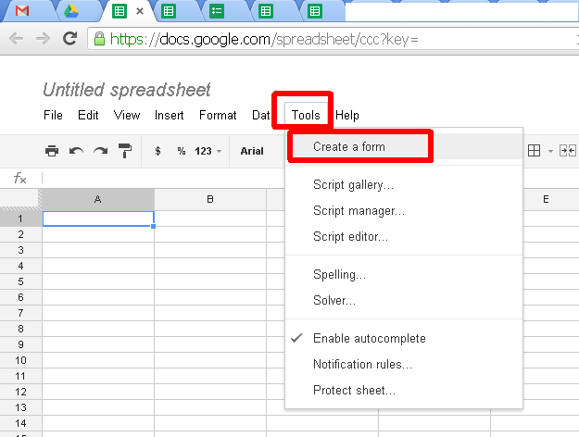The height and width of the screenshot is (437, 579).
Task: Click the undo arrow icon
Action: tap(76, 151)
